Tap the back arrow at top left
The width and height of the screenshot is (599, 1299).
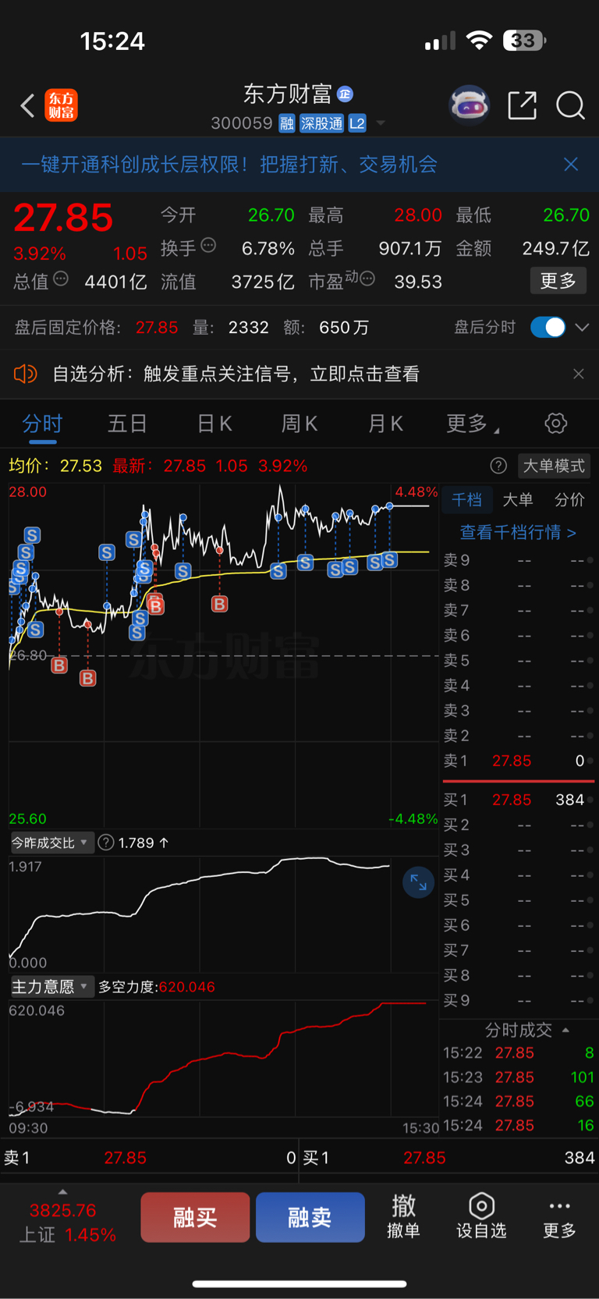(x=28, y=105)
